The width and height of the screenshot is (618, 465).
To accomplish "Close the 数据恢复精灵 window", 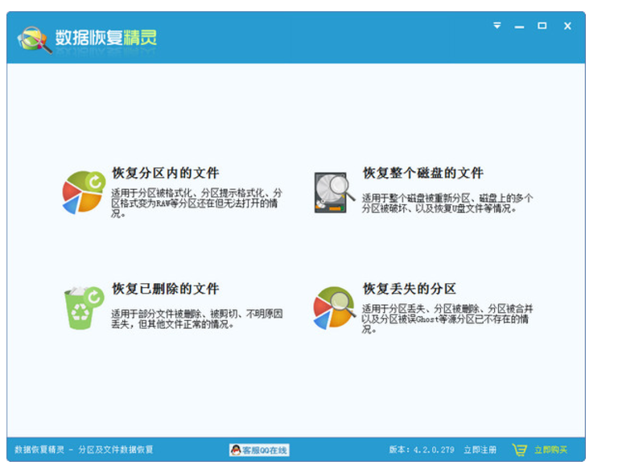I will point(567,26).
